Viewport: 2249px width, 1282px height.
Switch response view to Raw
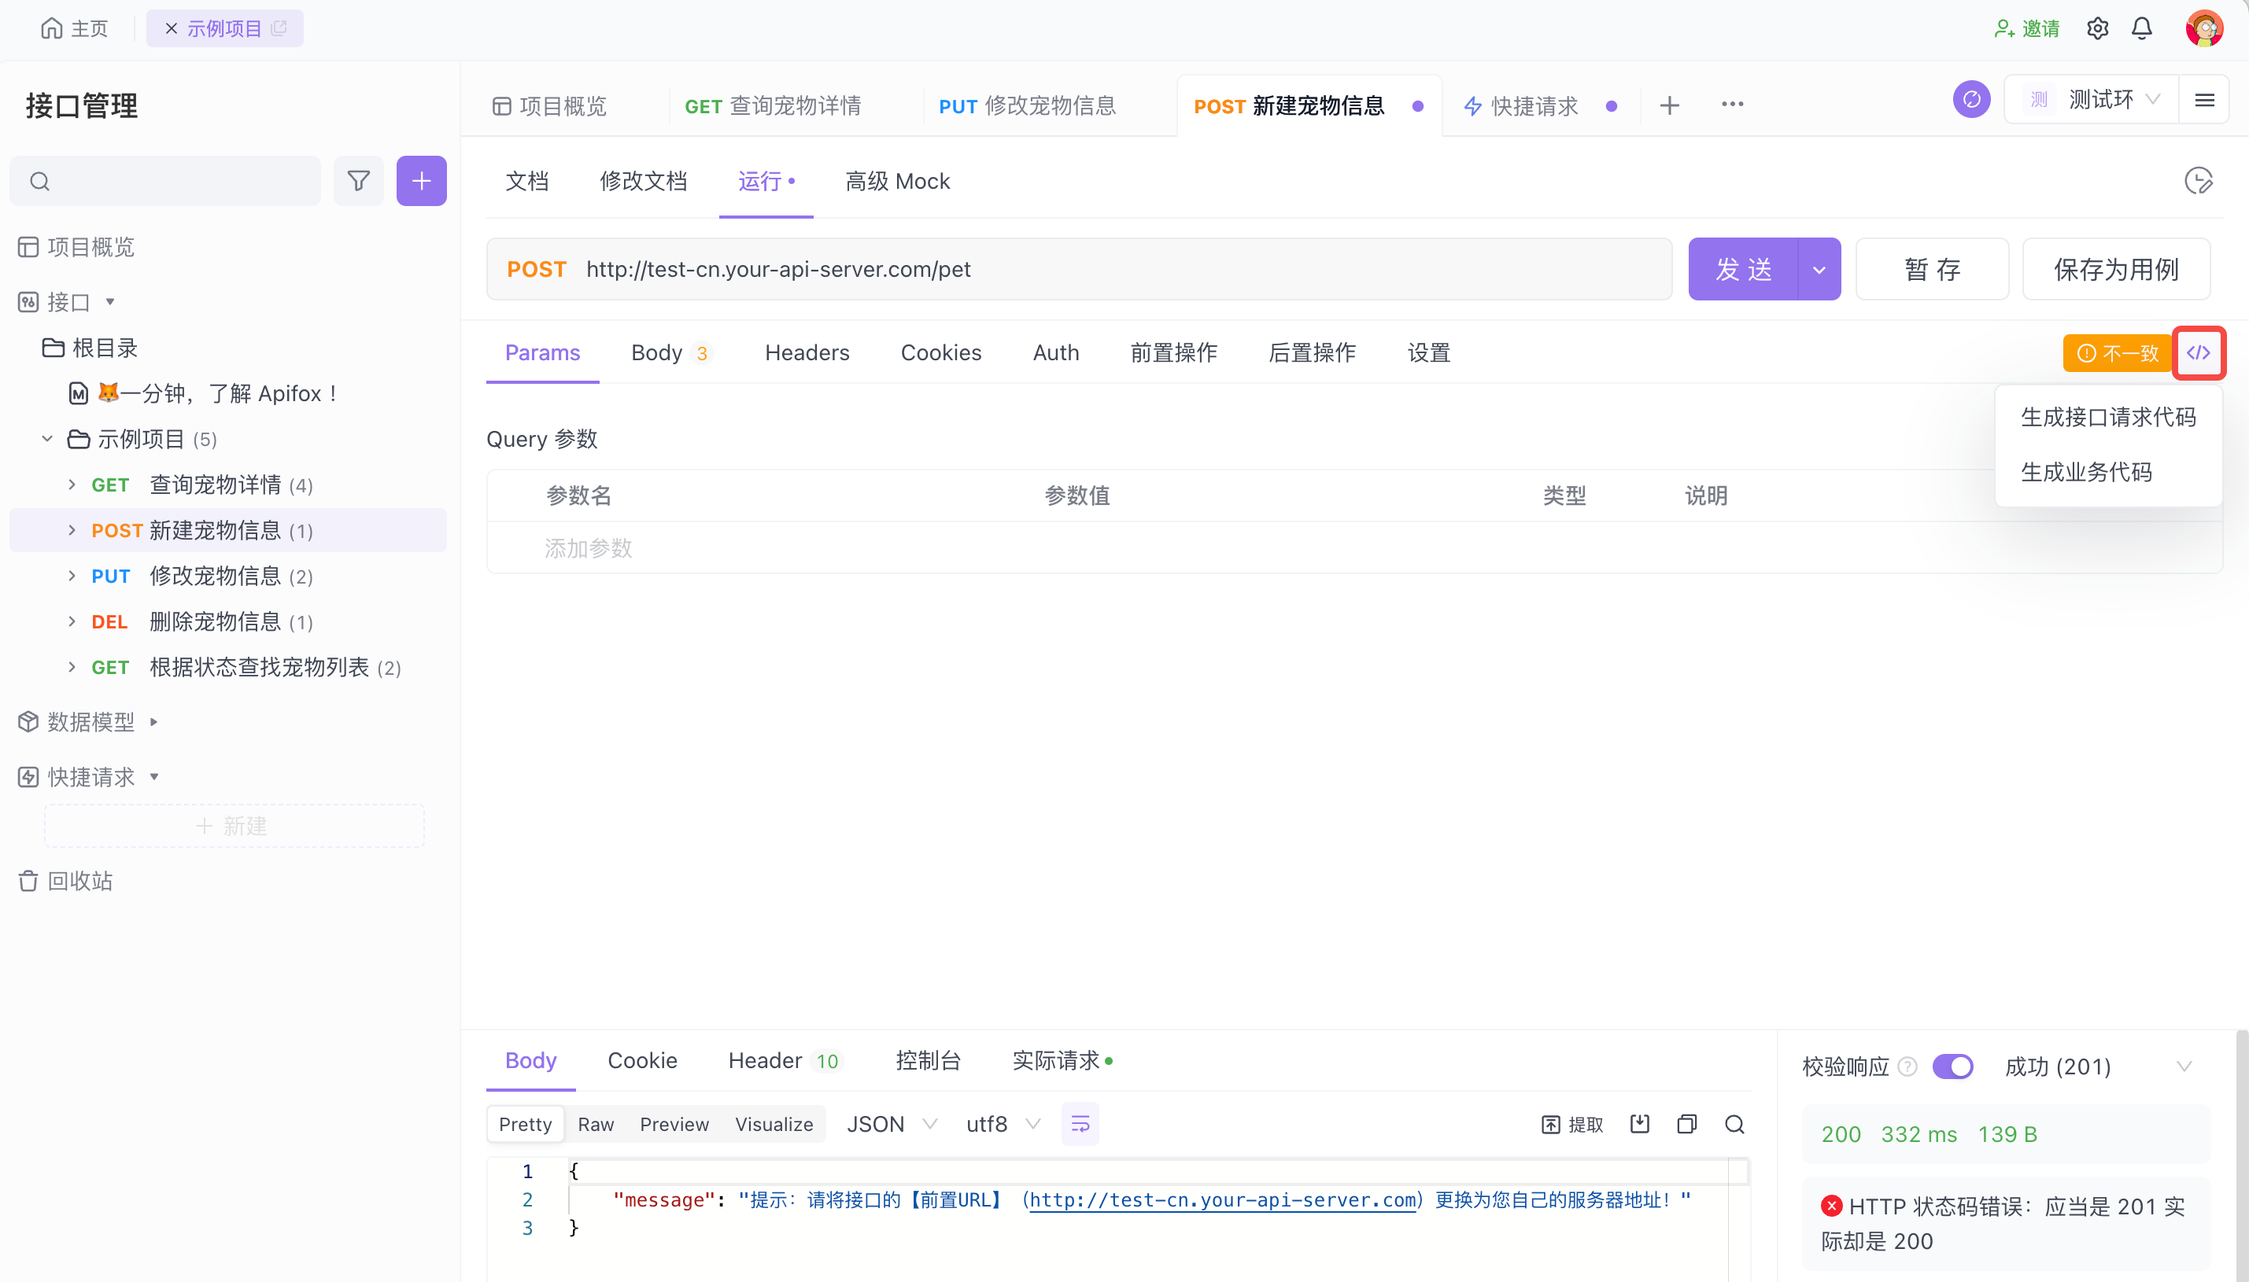tap(596, 1125)
